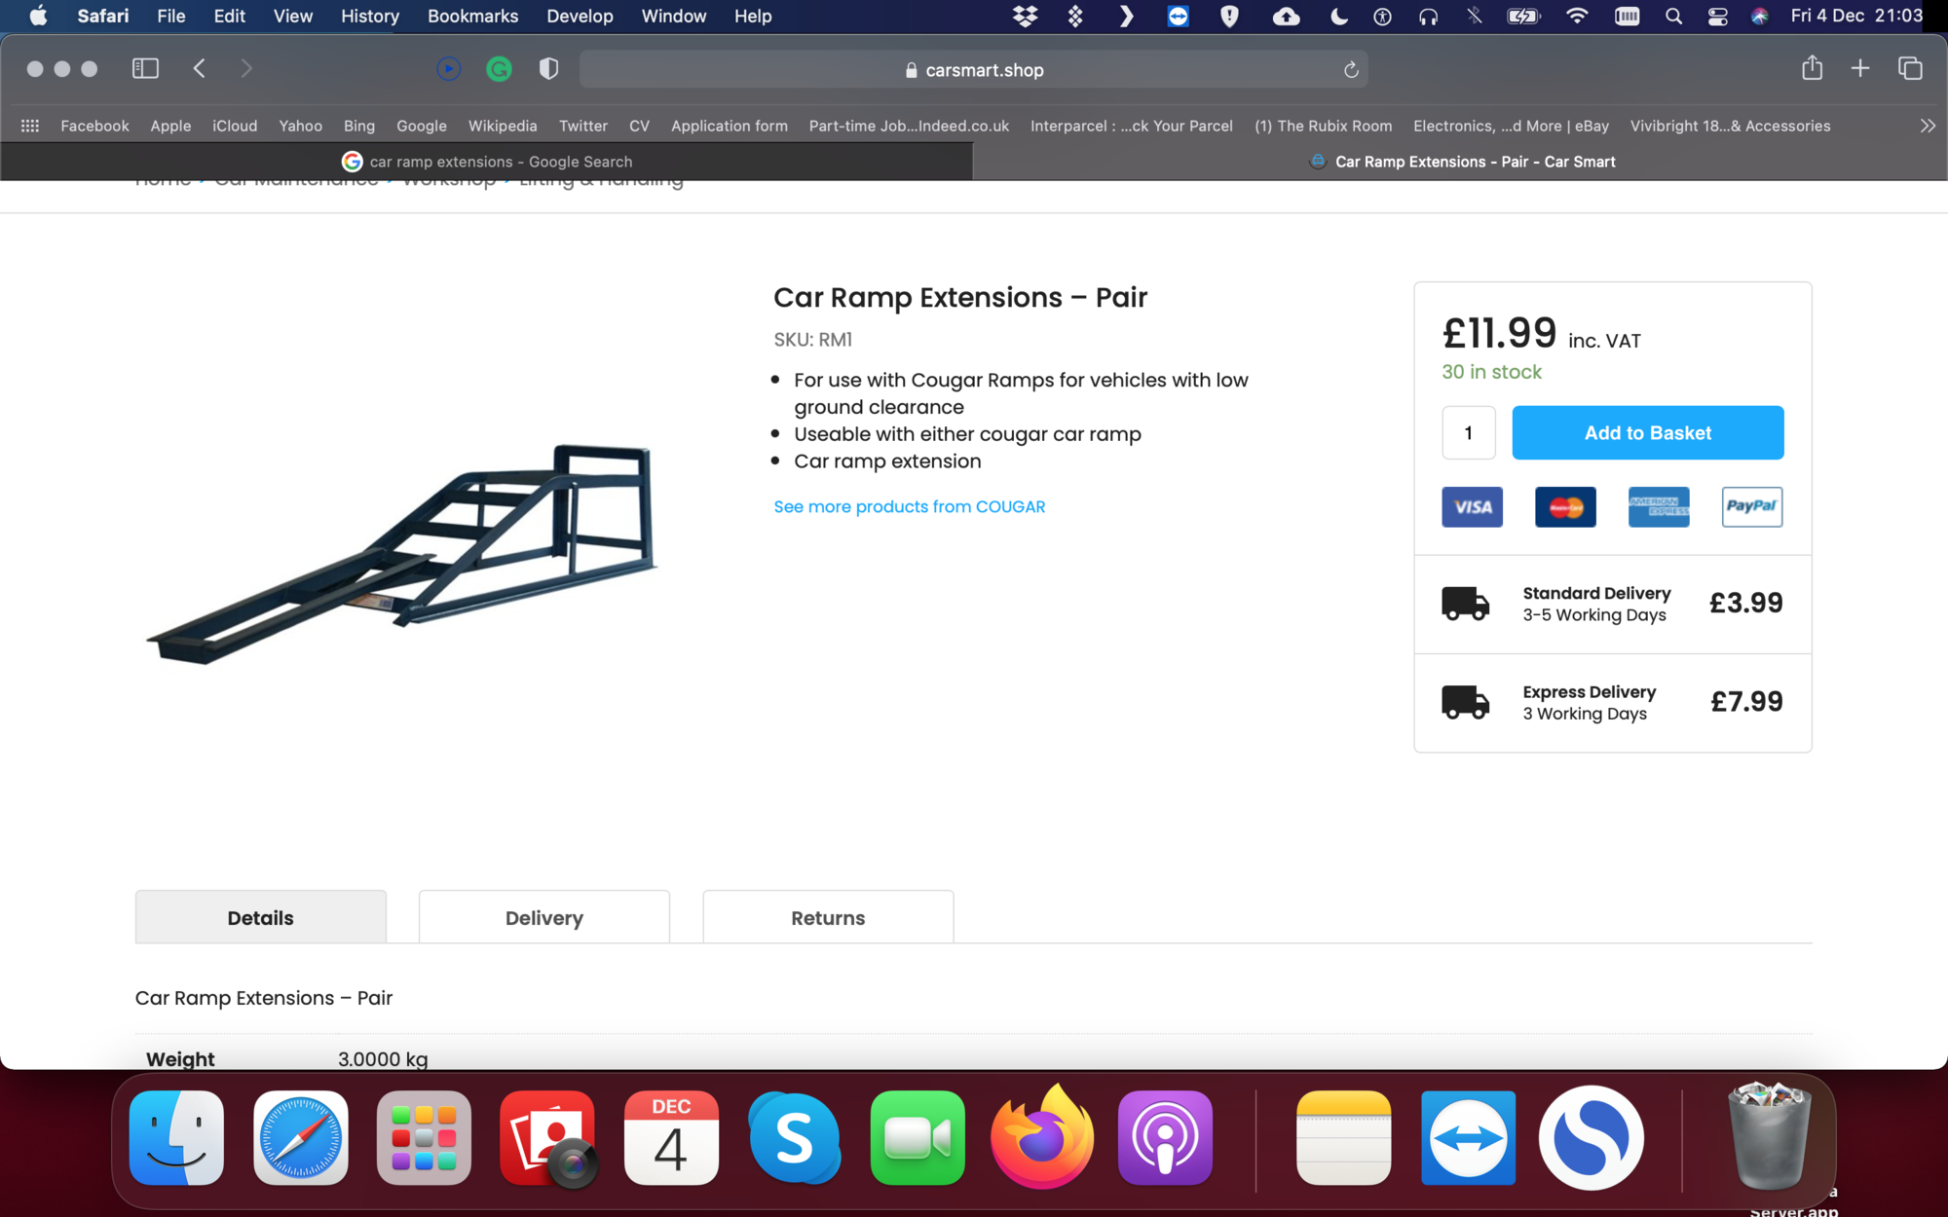
Task: Open a new tab with plus icon
Action: coord(1860,69)
